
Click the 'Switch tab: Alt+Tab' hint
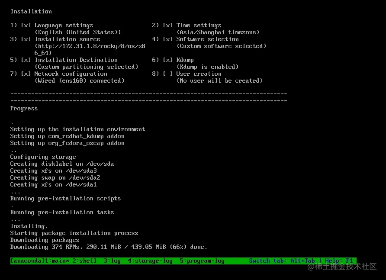[282, 261]
